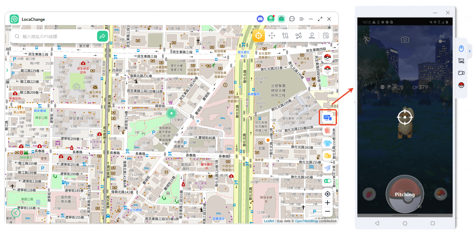
Task: Click the green circled back arrow on map
Action: (x=16, y=213)
